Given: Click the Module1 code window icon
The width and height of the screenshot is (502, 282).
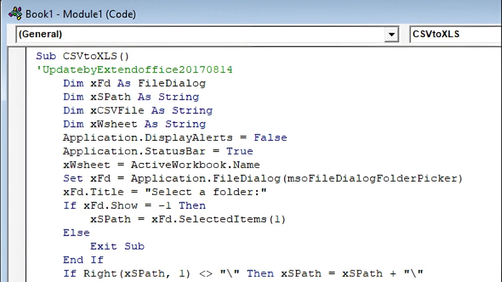Looking at the screenshot, I should [x=15, y=14].
